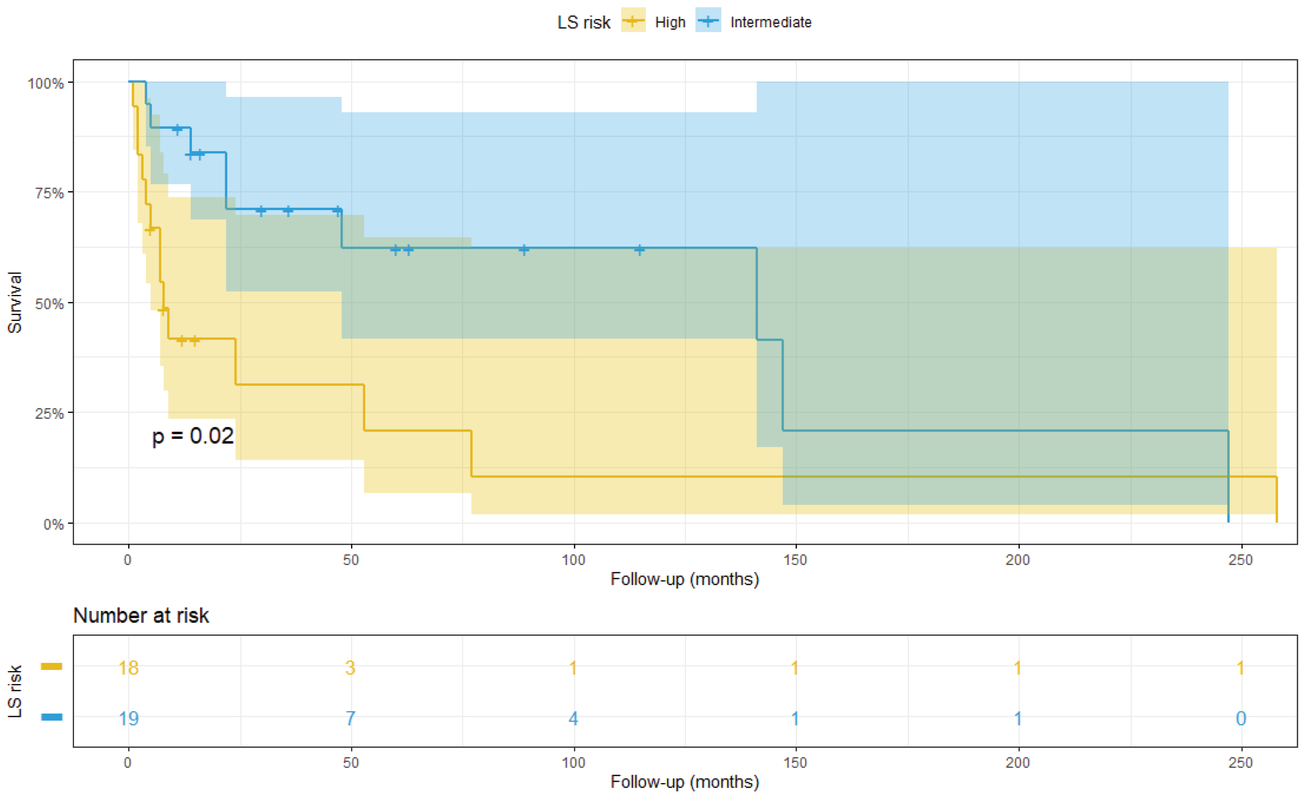Click the p = 0.02 annotation
1308x799 pixels.
193,436
